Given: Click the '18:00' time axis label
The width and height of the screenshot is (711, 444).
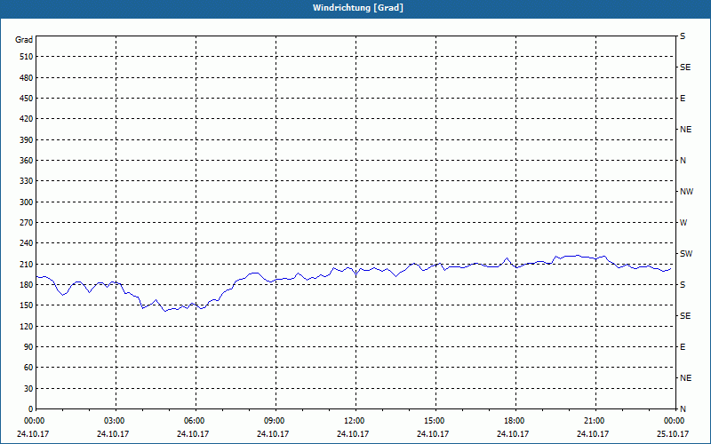Looking at the screenshot, I should click(x=515, y=421).
